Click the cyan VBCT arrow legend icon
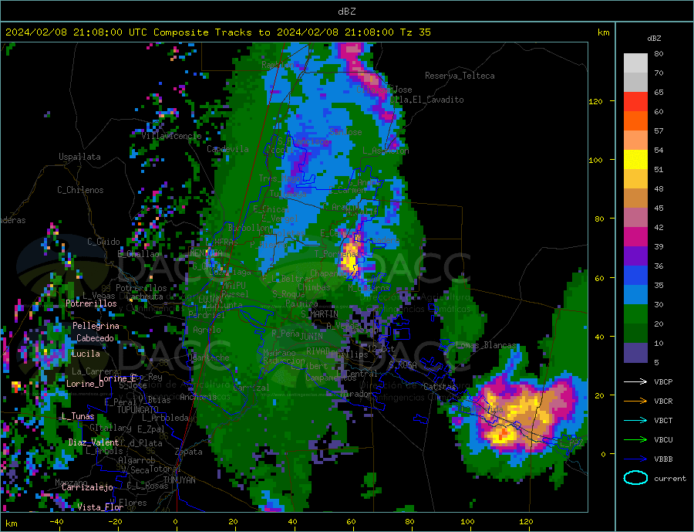 point(635,420)
